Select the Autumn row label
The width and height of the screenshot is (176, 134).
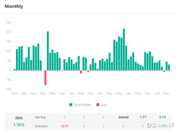[41, 126]
